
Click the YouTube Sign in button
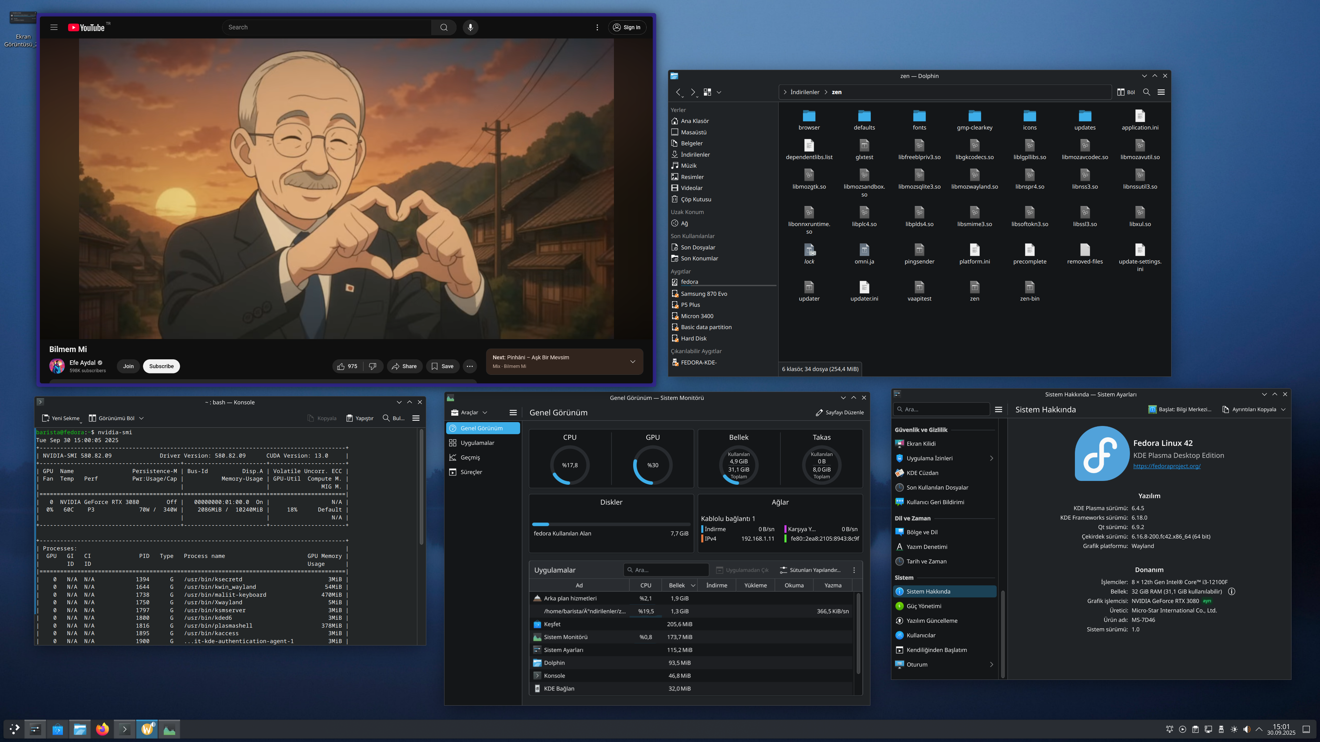[627, 27]
